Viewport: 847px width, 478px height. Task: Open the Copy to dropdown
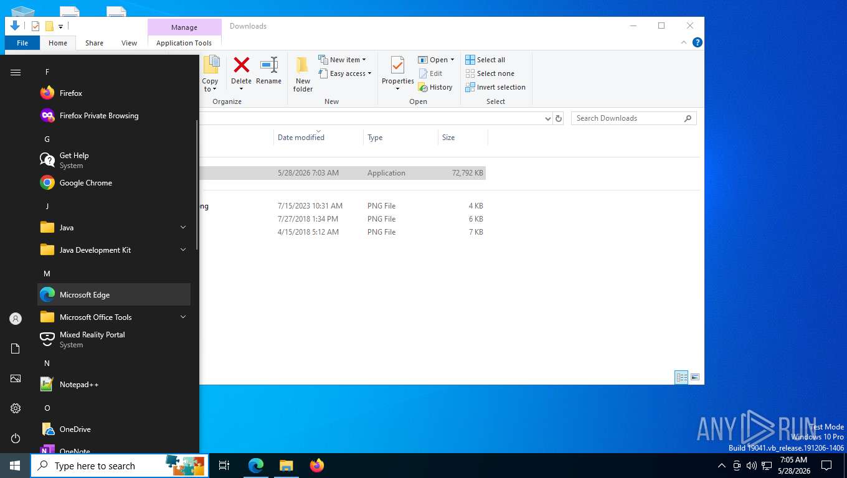[211, 74]
